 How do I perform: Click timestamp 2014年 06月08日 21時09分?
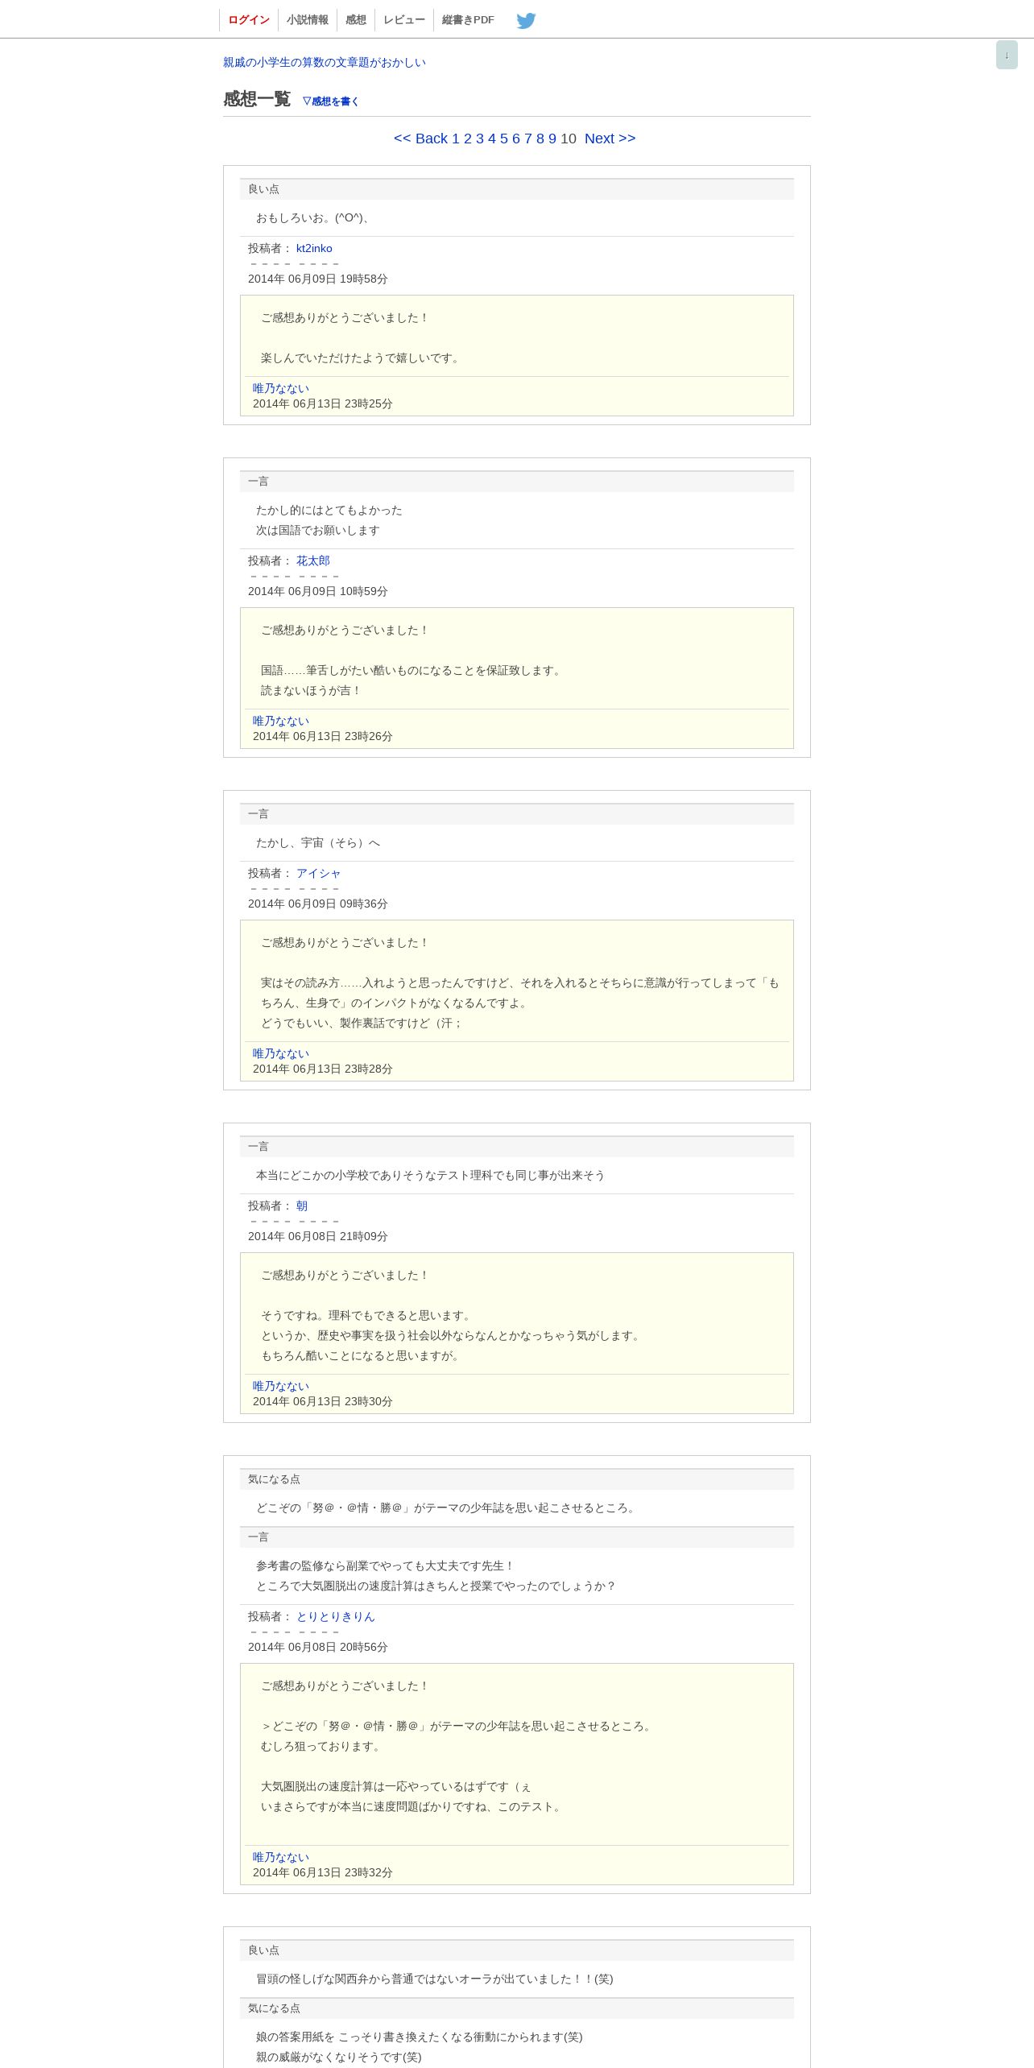click(x=318, y=1236)
